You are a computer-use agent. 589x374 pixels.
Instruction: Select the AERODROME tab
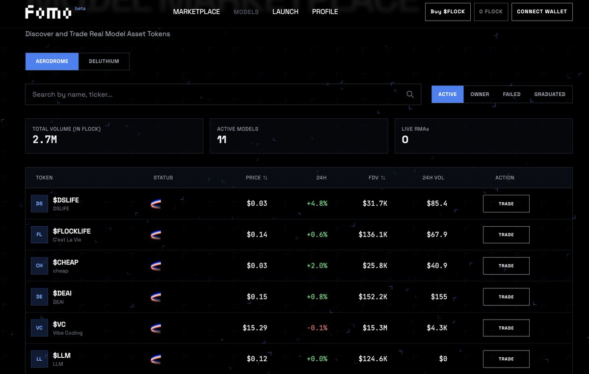[52, 61]
